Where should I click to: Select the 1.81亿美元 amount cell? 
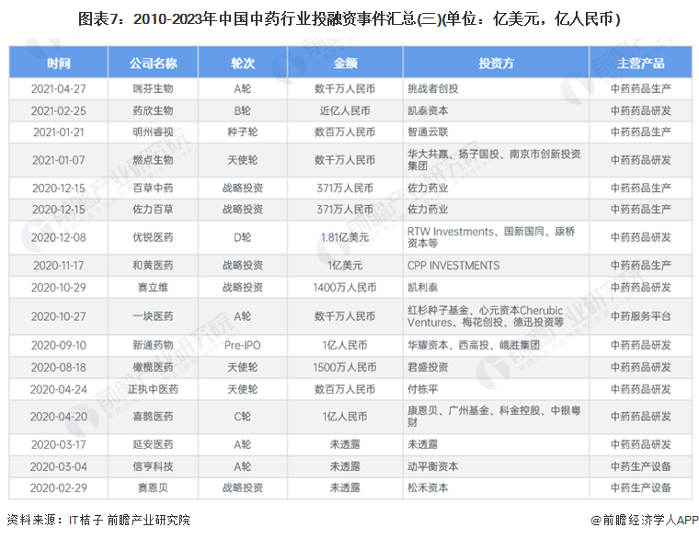(345, 237)
